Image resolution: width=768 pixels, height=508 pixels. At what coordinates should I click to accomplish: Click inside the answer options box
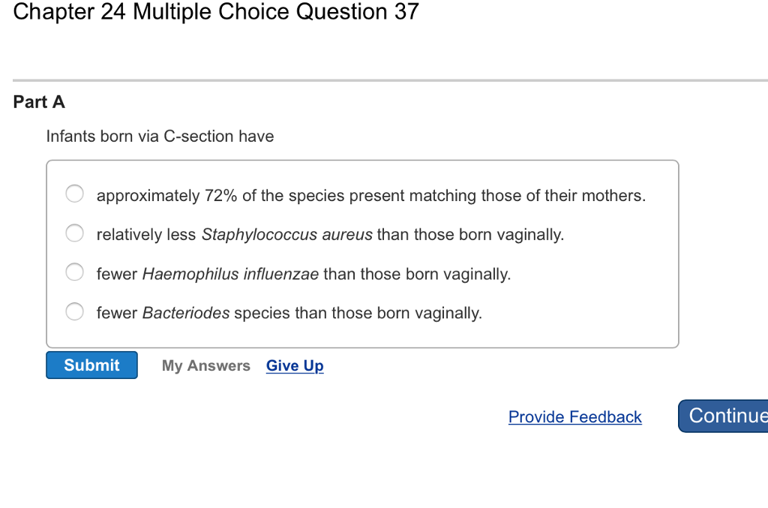pyautogui.click(x=363, y=253)
